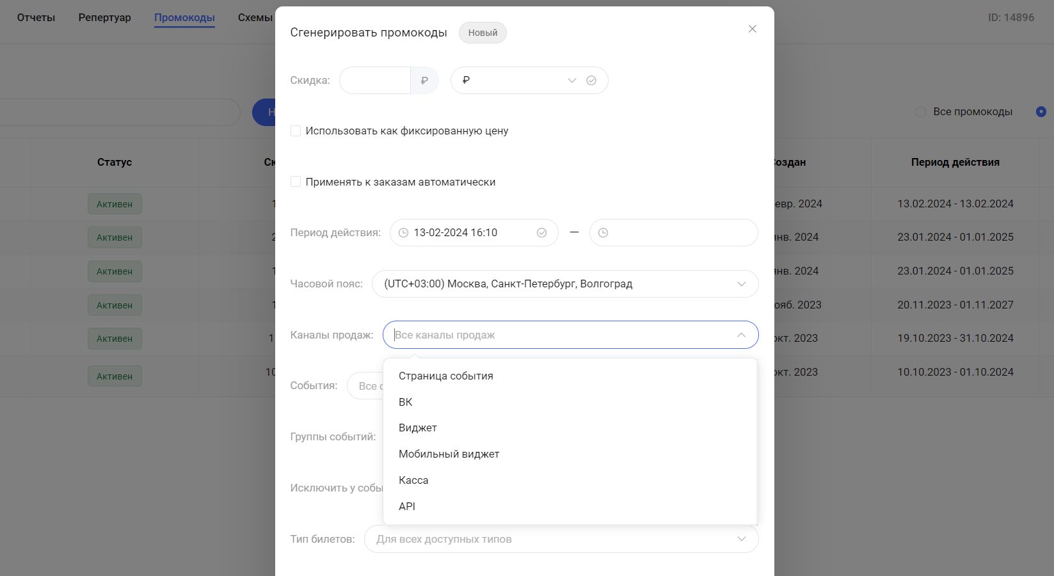The height and width of the screenshot is (576, 1054).
Task: Open the 'Репертуар' tab
Action: [x=105, y=18]
